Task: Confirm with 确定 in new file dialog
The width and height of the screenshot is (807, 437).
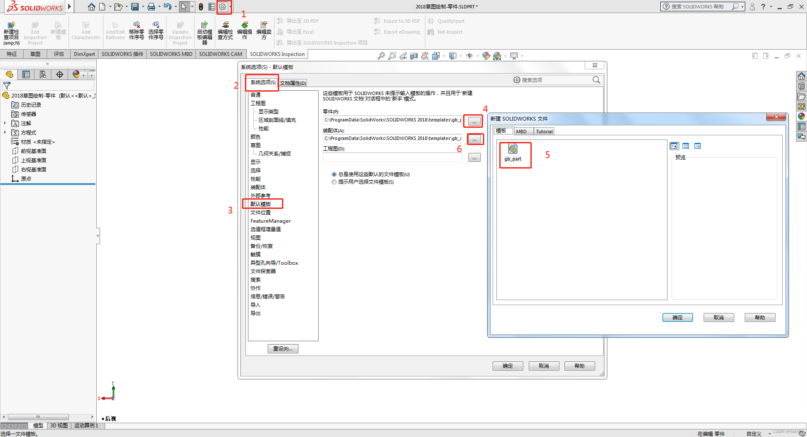Action: (678, 318)
